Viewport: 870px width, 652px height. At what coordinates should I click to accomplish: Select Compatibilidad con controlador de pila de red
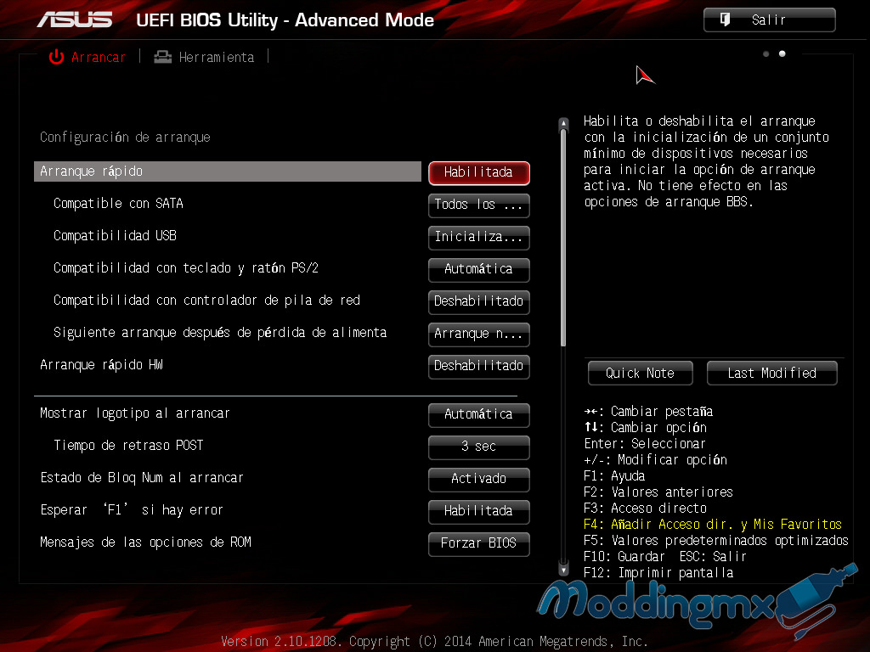207,300
